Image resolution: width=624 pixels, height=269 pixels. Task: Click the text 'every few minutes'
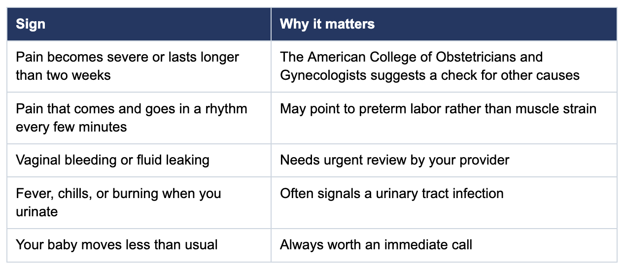(71, 127)
